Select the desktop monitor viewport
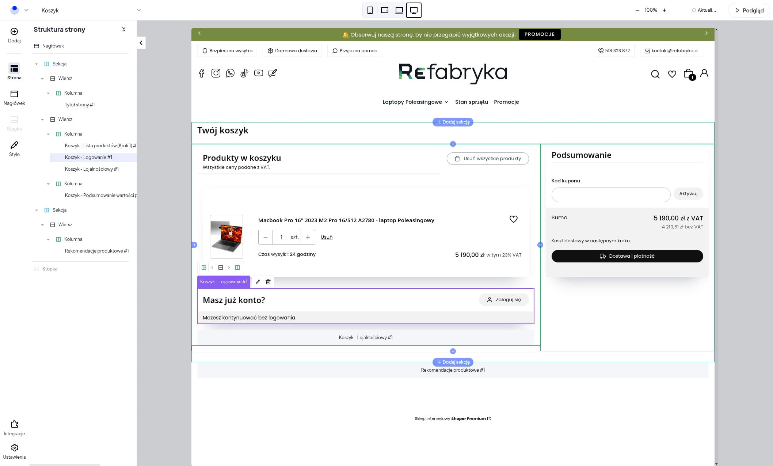Screen dimensions: 773x466 point(414,10)
